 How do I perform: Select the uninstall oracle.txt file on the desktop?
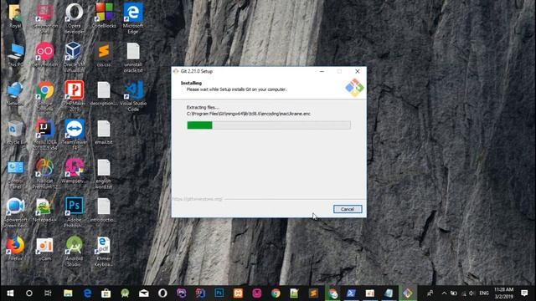133,58
